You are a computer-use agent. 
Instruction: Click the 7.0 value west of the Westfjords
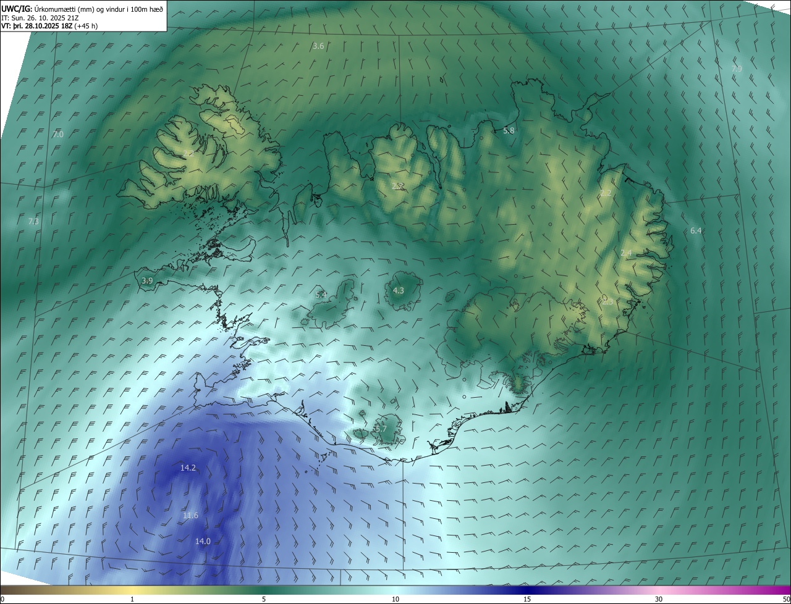pos(58,134)
